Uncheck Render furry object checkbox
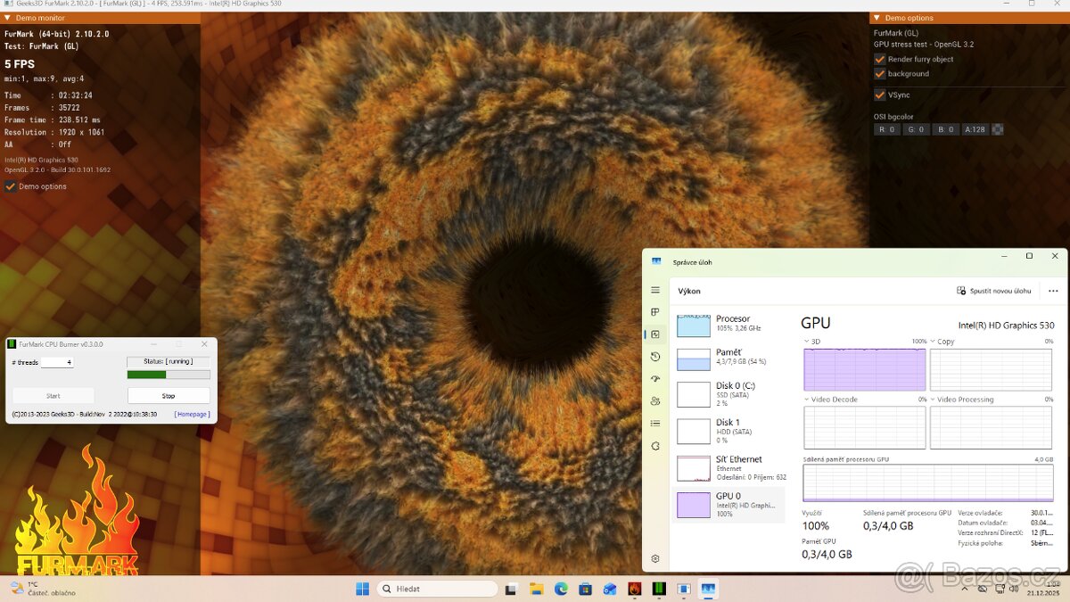1070x602 pixels. coord(880,59)
